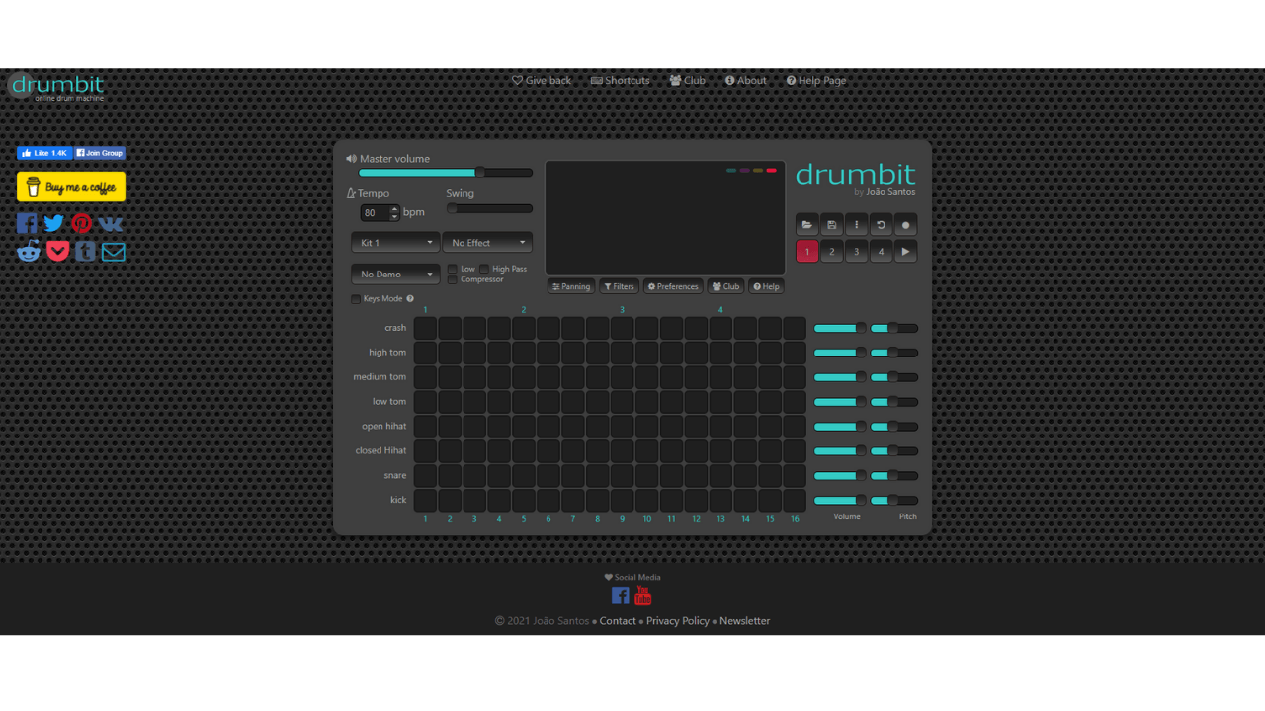Screen dimensions: 1265x711
Task: Open the Privacy Policy link
Action: point(677,620)
